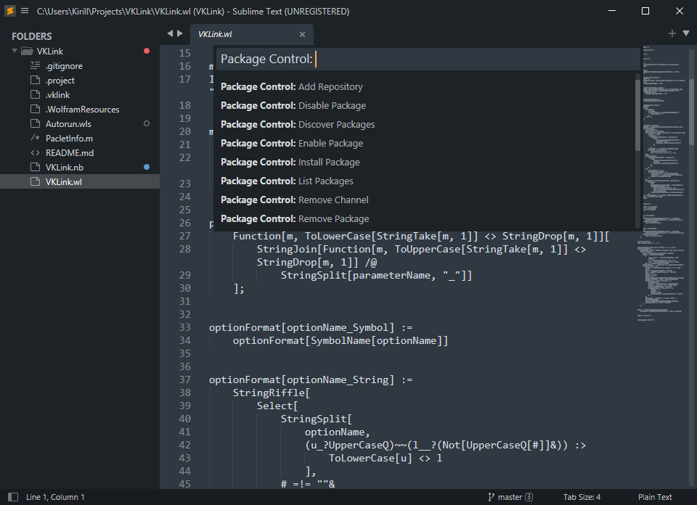
Task: Choose Package Control: List Packages
Action: point(425,181)
